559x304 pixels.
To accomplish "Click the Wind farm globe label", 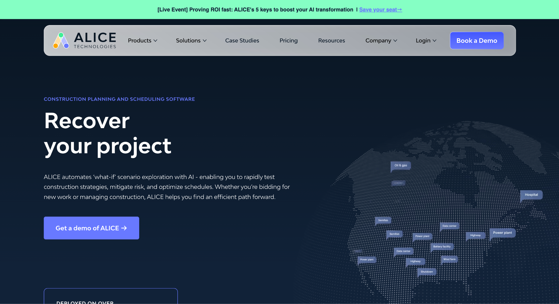I will coord(449,259).
